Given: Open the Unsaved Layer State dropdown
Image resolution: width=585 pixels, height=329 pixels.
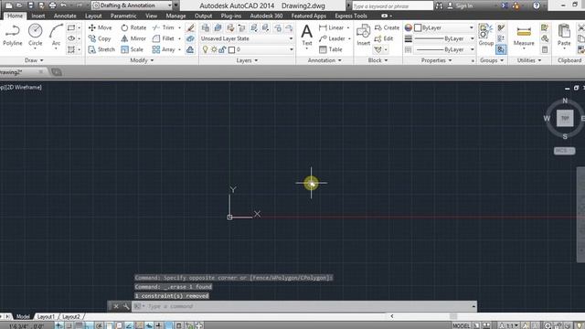Looking at the screenshot, I should tap(247, 38).
